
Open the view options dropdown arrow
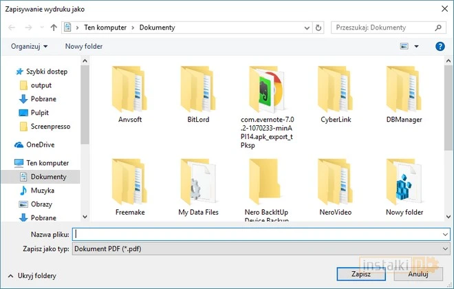point(416,47)
